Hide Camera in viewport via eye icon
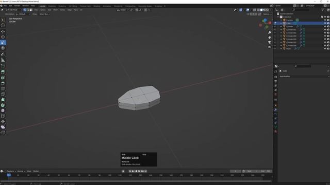This screenshot has height=185, width=330. [325, 20]
